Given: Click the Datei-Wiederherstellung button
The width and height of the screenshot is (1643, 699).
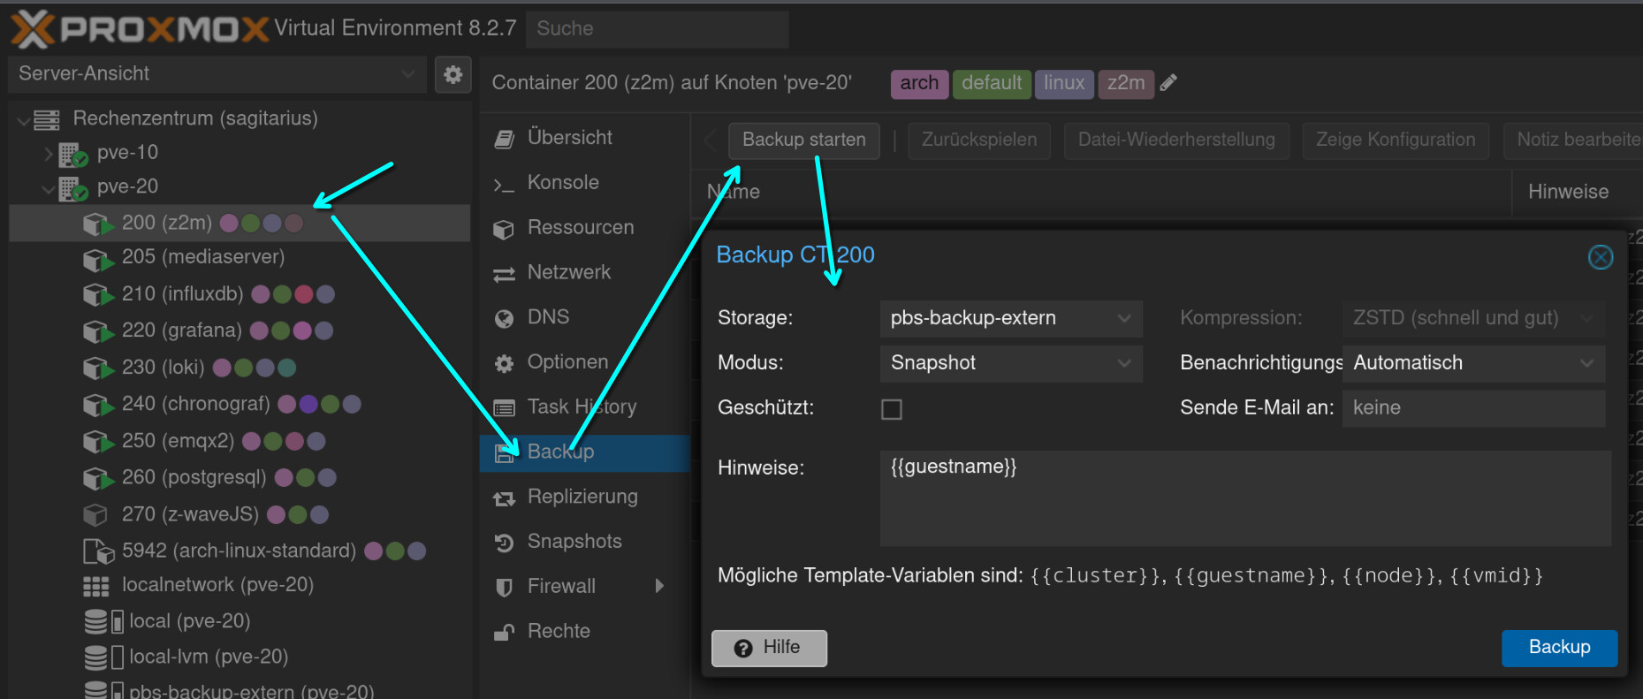Looking at the screenshot, I should 1176,141.
